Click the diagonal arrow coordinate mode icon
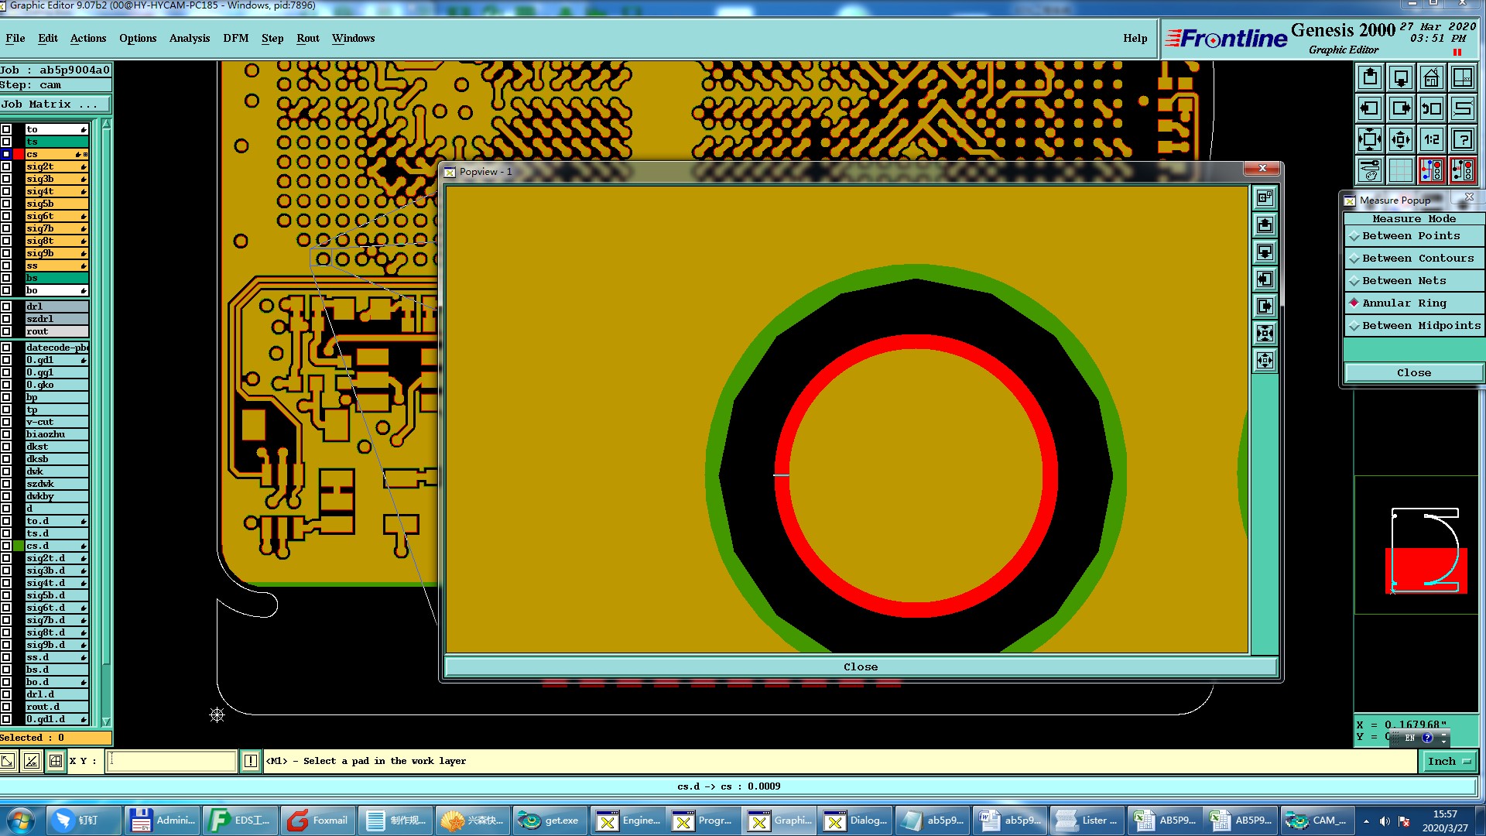 (9, 761)
